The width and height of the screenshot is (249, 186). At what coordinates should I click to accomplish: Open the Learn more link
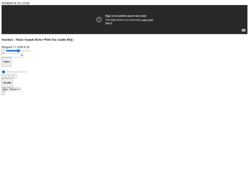tap(147, 20)
